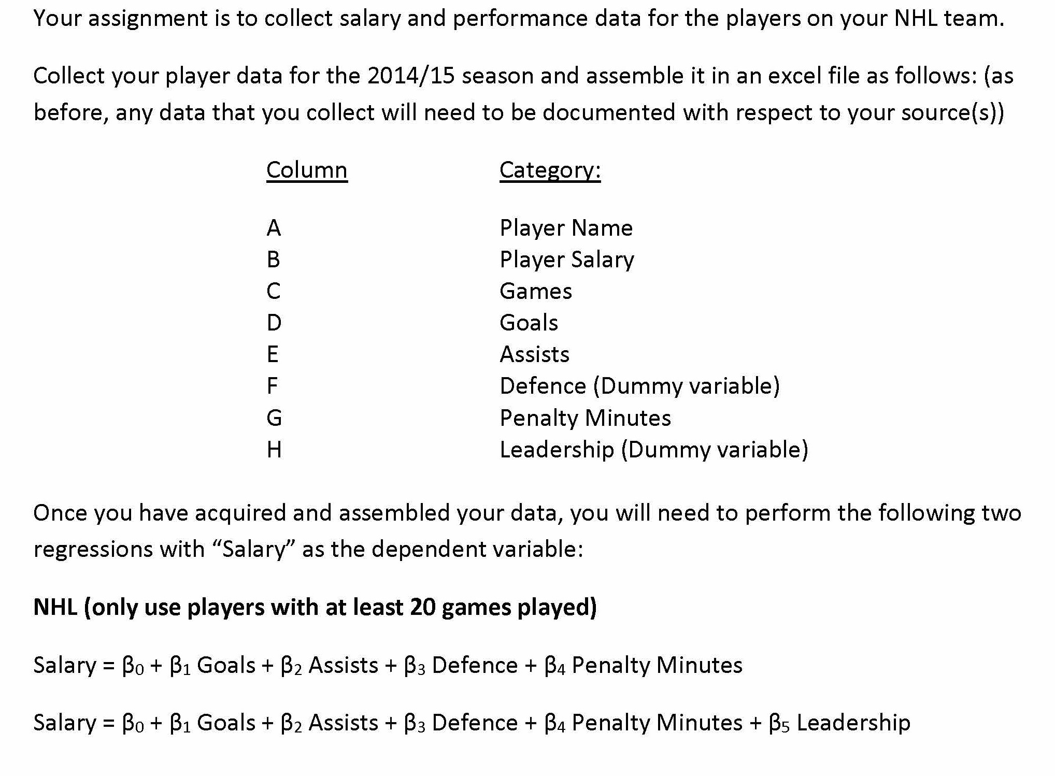This screenshot has width=1055, height=776.
Task: Click column letter "D" in the list
Action: tap(274, 323)
